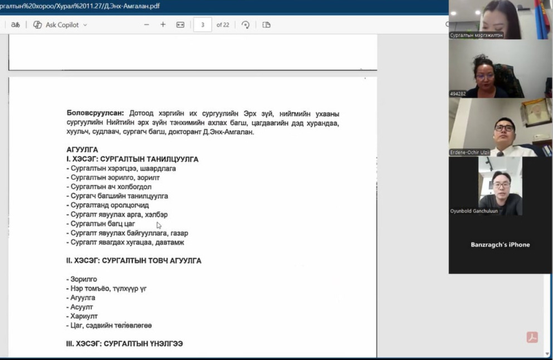Viewport: 553px width, 360px height.
Task: Click the Copilot icon in the toolbar
Action: click(38, 24)
